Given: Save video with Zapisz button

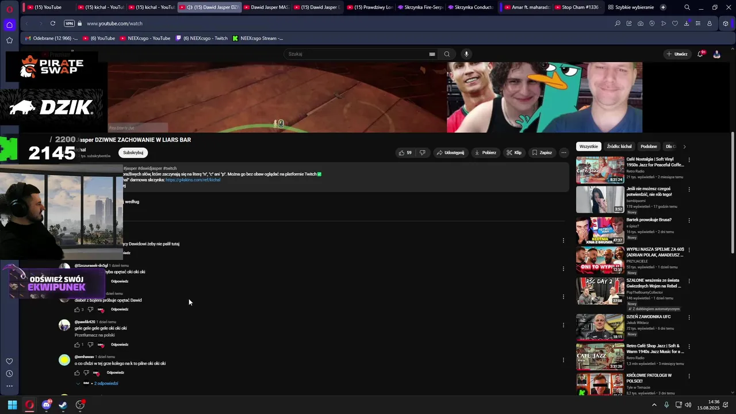Looking at the screenshot, I should pos(542,152).
